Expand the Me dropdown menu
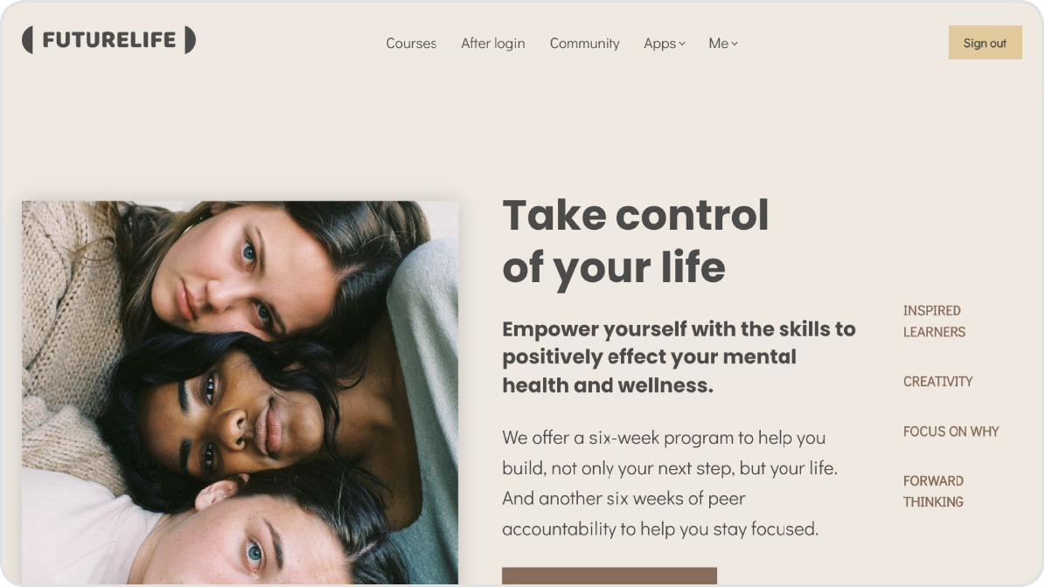Screen dimensions: 1045x587 (723, 44)
